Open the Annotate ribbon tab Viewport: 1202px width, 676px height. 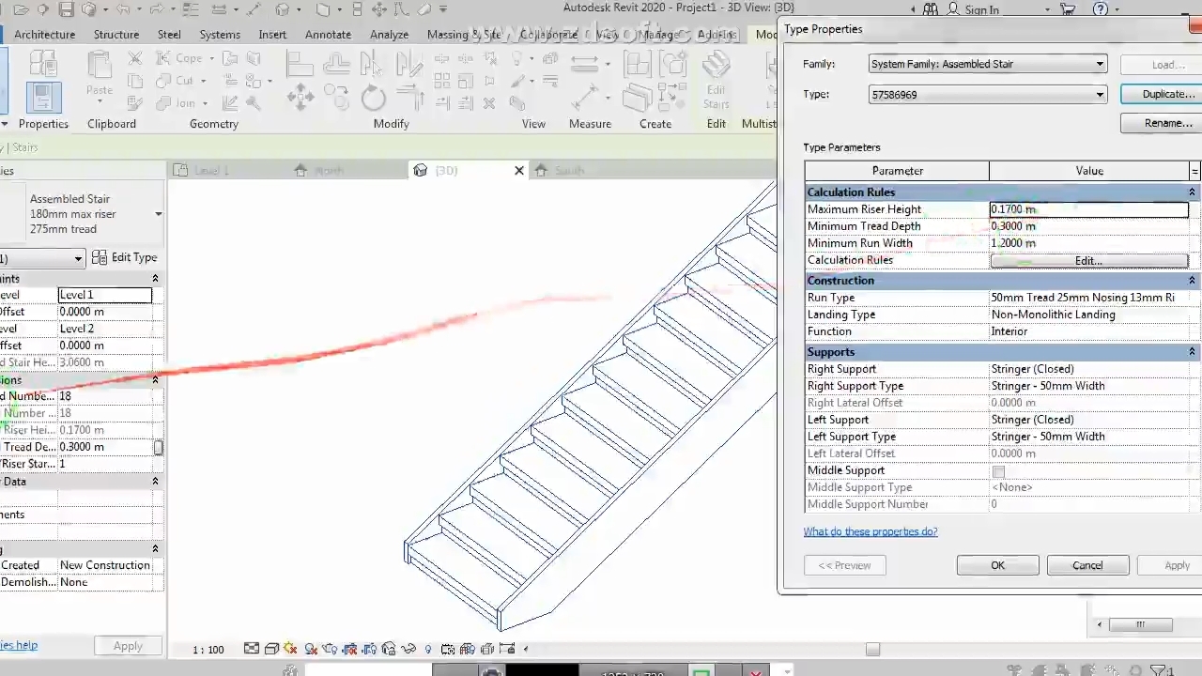(328, 35)
